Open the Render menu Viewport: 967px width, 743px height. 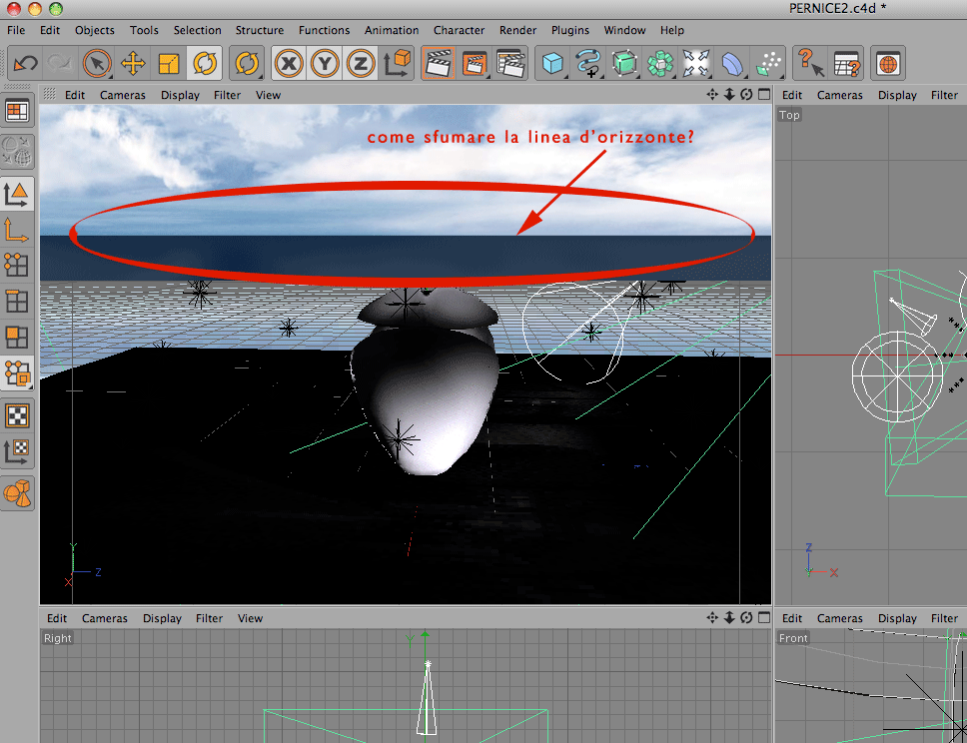(x=518, y=30)
